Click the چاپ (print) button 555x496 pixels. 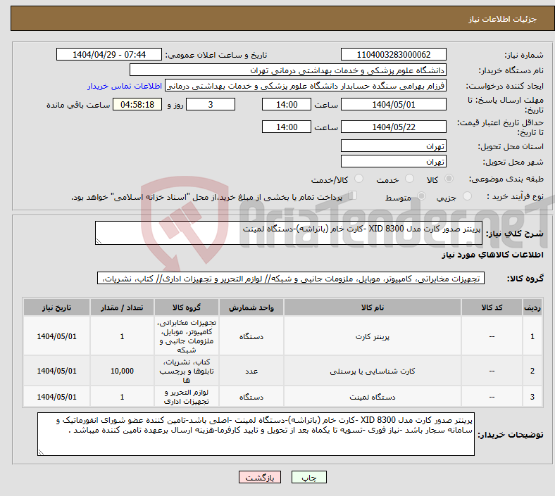(x=308, y=477)
